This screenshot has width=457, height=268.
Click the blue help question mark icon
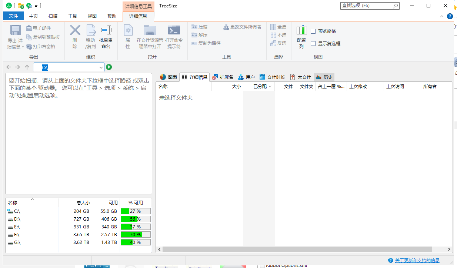pos(450,16)
